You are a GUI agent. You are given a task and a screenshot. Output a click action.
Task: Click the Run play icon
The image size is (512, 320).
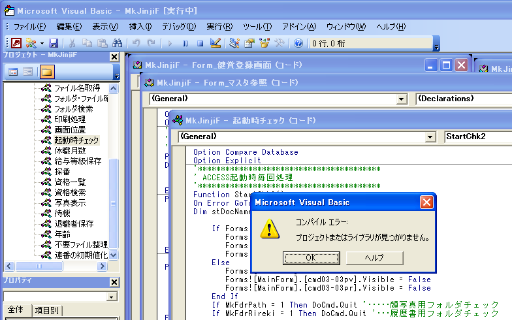click(170, 43)
